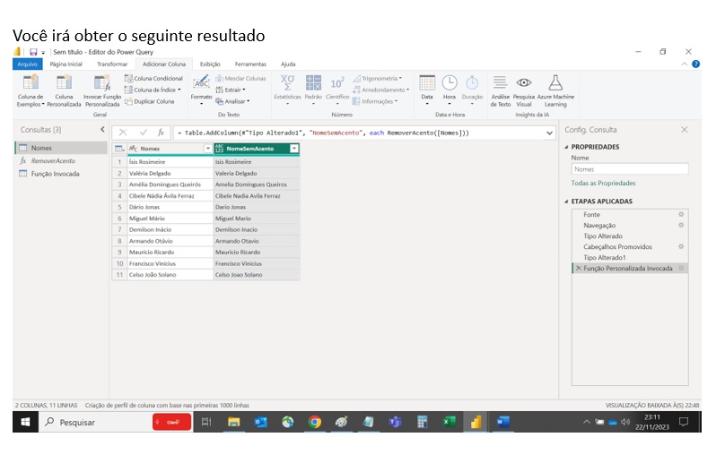Image resolution: width=725 pixels, height=463 pixels.
Task: Open gear settings for Fonte step
Action: pyautogui.click(x=681, y=215)
